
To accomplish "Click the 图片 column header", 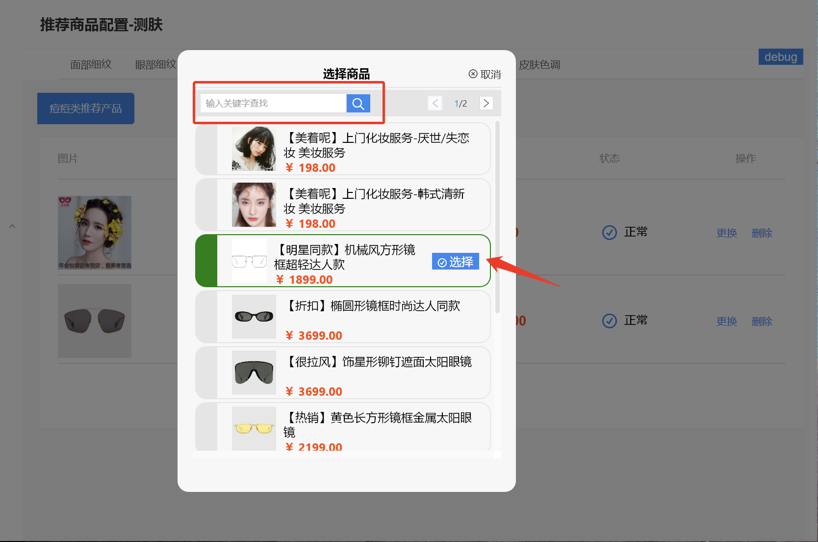I will click(68, 158).
